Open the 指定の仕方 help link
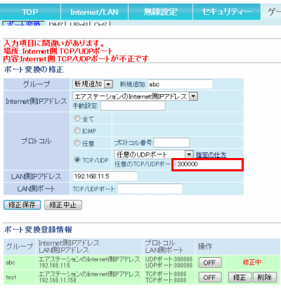Viewport: 281px width, 288px height. tap(211, 155)
